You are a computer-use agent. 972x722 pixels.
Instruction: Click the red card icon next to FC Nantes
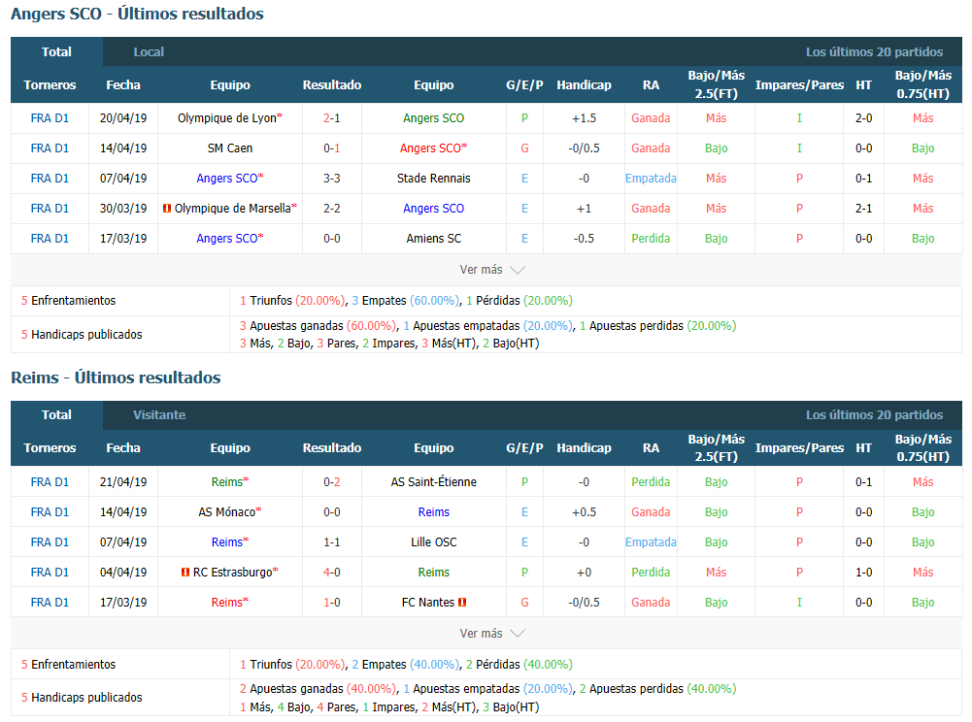(x=462, y=603)
